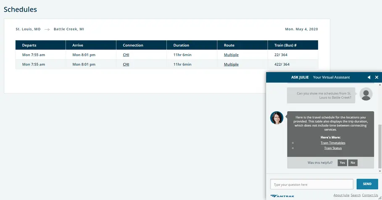Open the Train Timetables link
The width and height of the screenshot is (382, 200).
[x=333, y=143]
